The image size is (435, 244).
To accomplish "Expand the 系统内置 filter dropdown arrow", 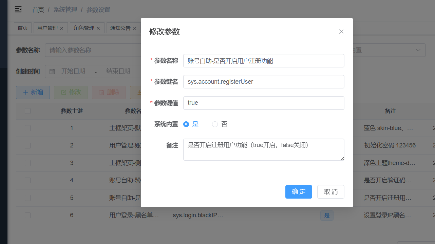I will click(x=418, y=50).
